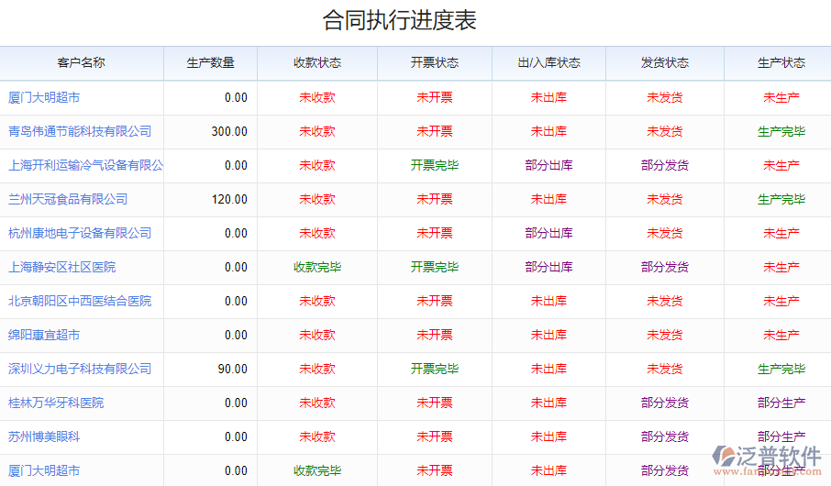This screenshot has height=486, width=831.
Task: Click 部分发货 in 桂林万华牙科医院 row
Action: (665, 403)
